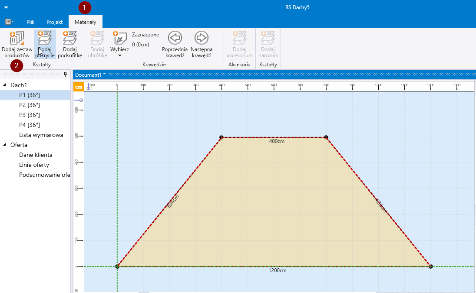The height and width of the screenshot is (293, 476).
Task: Go to previous edge with Poprzednia krawędź
Action: (175, 39)
